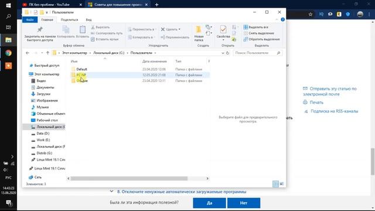Click the Up one level arrow
Screen dimensions: 375x211
tap(47, 53)
